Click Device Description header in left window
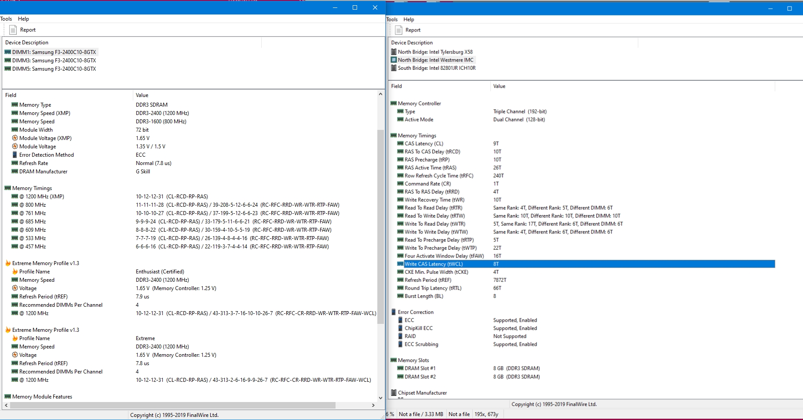The height and width of the screenshot is (420, 803). 132,43
